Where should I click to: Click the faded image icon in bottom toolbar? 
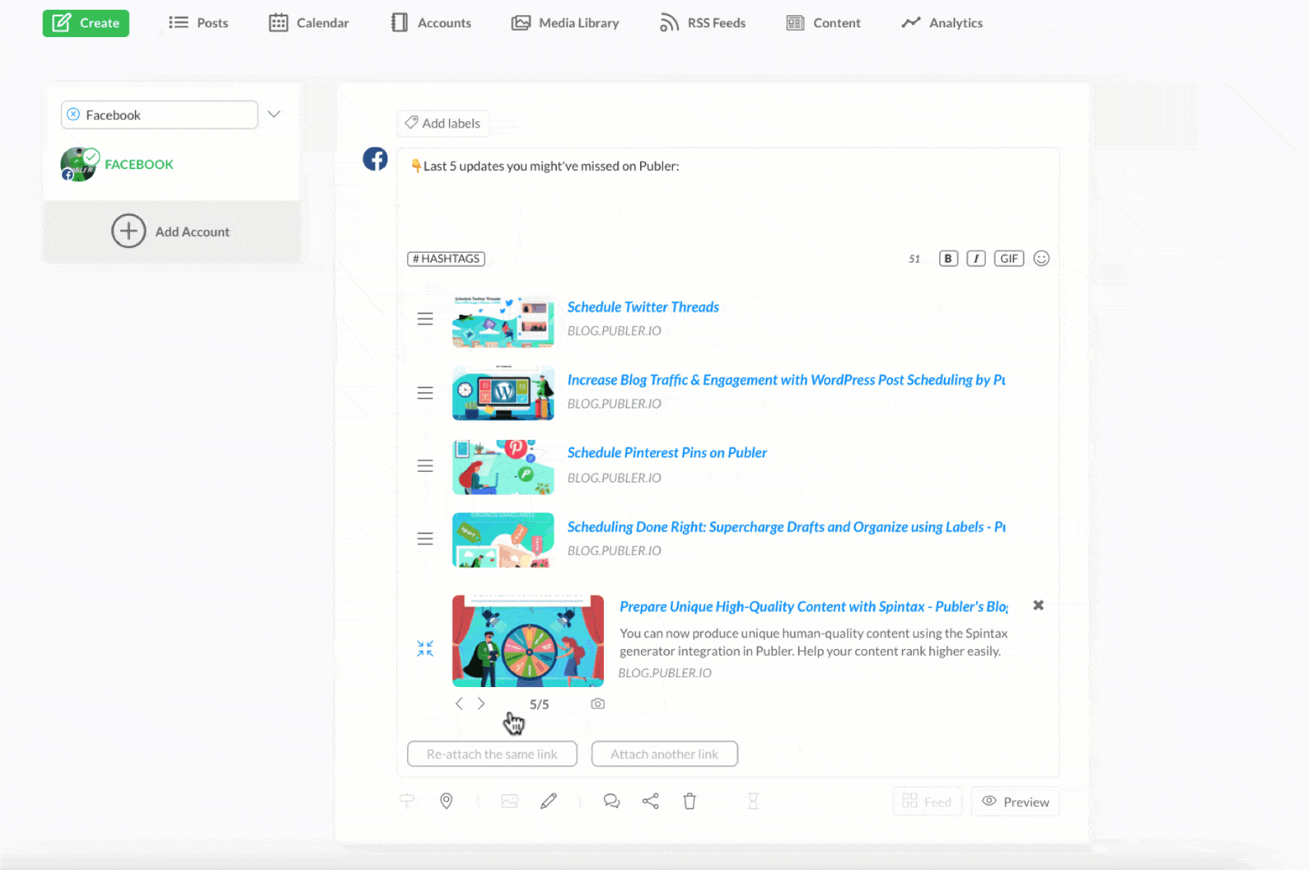[x=510, y=801]
